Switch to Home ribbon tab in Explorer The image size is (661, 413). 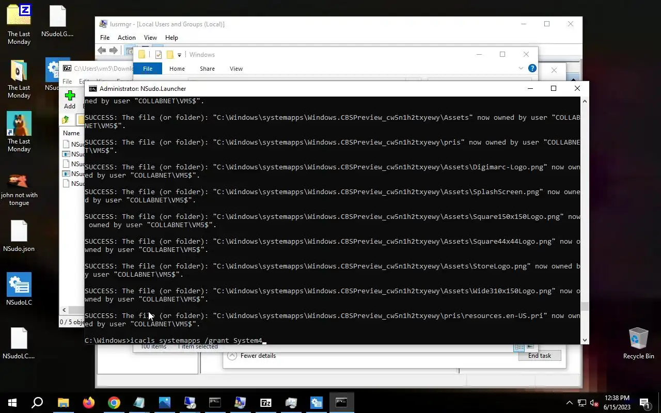click(177, 68)
